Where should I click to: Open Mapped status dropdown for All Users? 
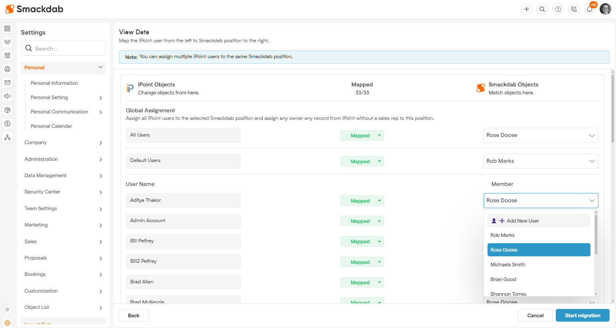point(379,135)
